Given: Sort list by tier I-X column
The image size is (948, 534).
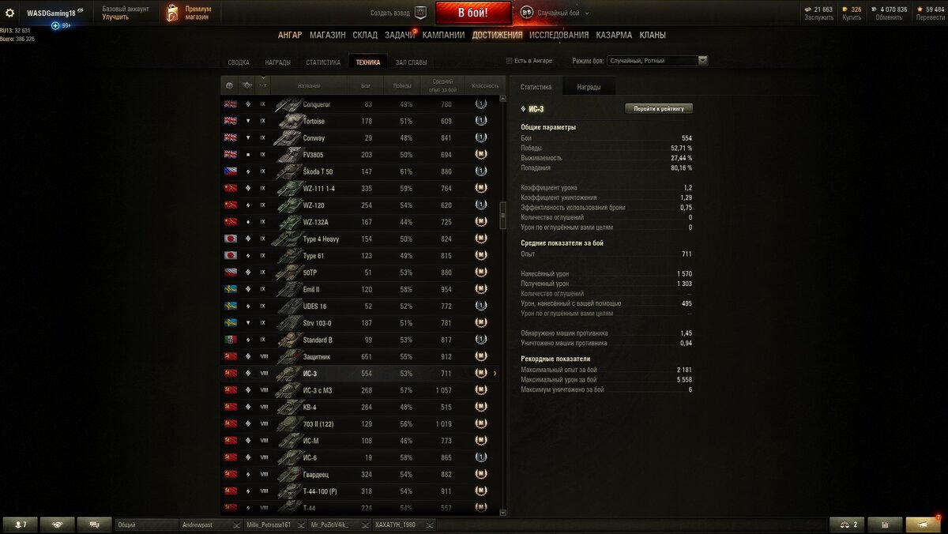Looking at the screenshot, I should [x=263, y=85].
